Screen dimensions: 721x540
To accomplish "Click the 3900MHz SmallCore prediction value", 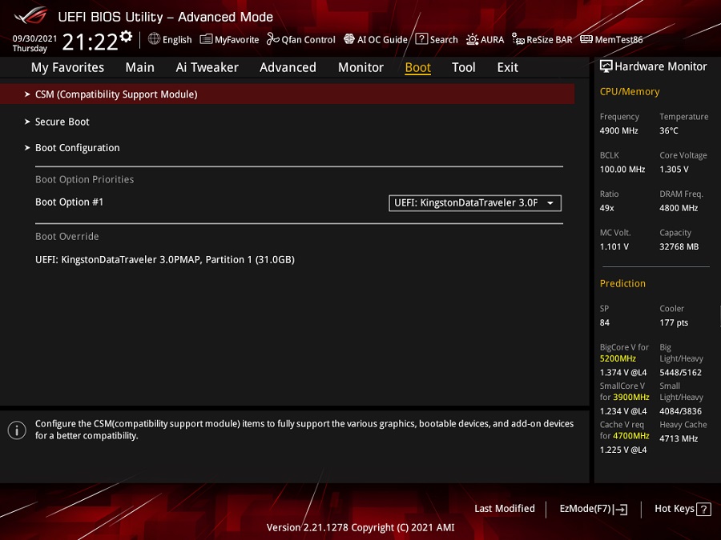I will 631,397.
